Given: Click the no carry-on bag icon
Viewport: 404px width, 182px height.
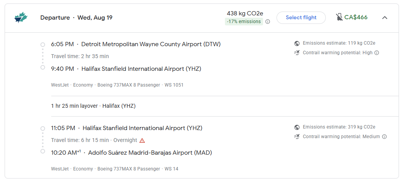Looking at the screenshot, I should (339, 17).
